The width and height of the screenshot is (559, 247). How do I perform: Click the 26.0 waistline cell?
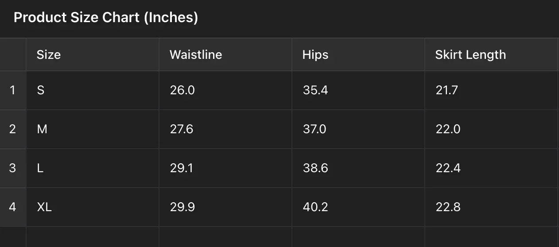click(182, 90)
